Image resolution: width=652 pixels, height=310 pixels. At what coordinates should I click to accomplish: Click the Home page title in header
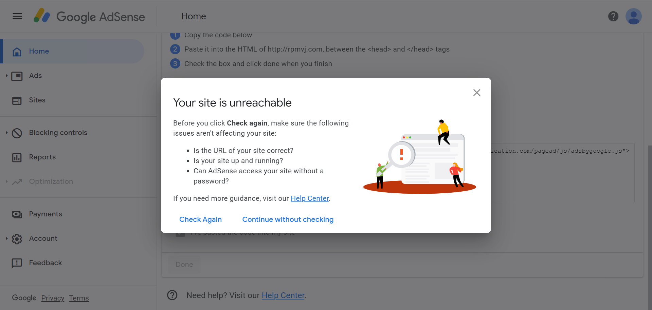tap(194, 16)
